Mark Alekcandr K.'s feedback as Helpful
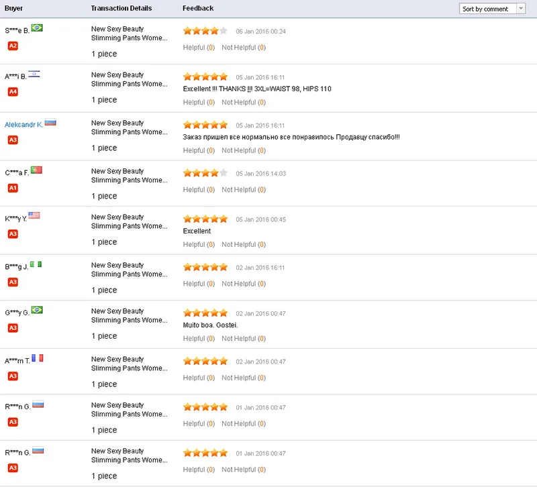The image size is (537, 487). (199, 150)
